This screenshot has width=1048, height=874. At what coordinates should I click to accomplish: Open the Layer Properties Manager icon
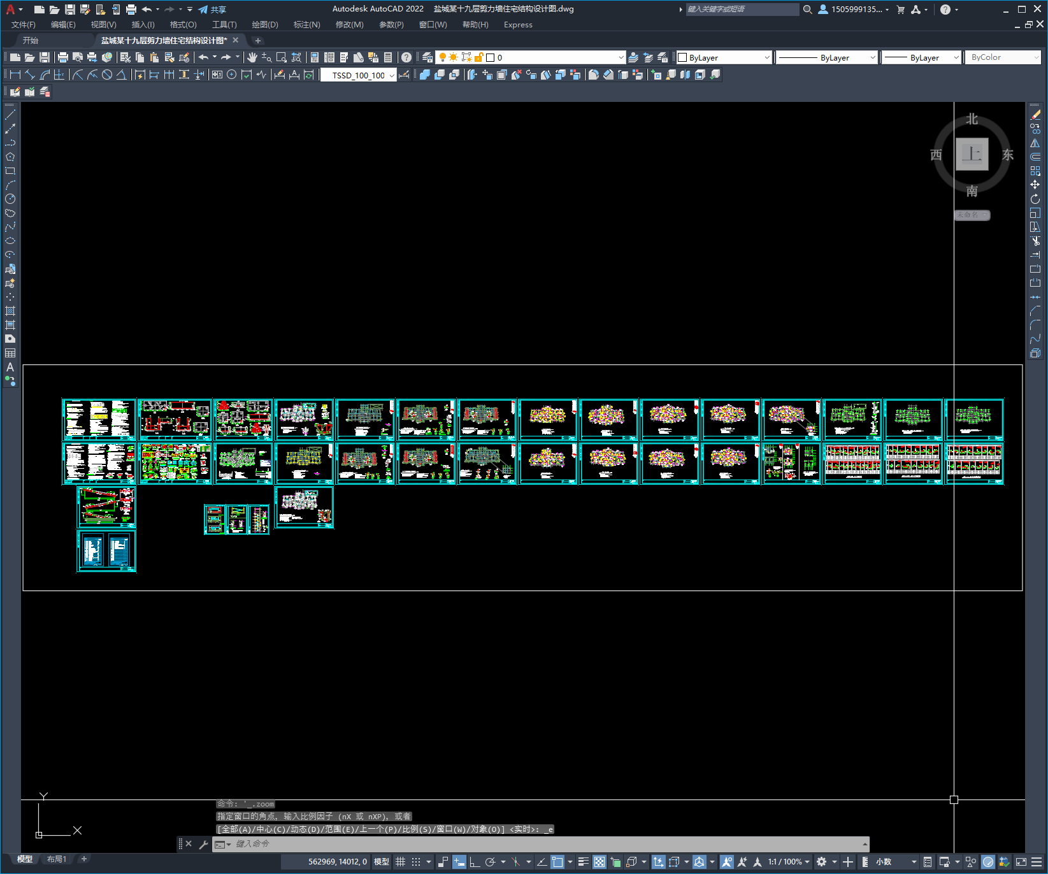(427, 57)
